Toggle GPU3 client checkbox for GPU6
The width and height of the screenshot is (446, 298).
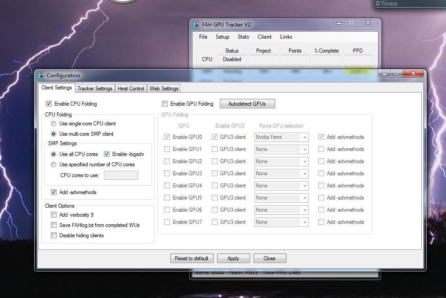tap(215, 210)
